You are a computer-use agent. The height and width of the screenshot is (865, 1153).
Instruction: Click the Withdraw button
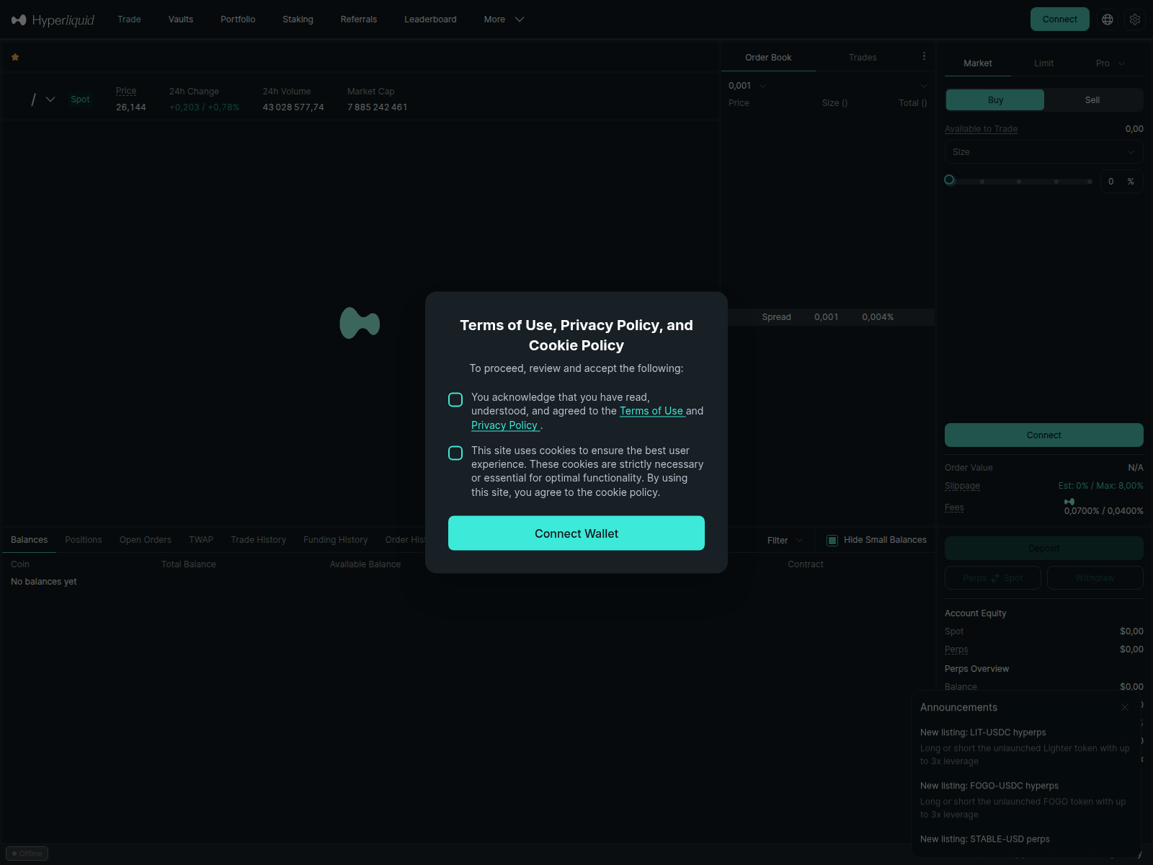pyautogui.click(x=1095, y=578)
